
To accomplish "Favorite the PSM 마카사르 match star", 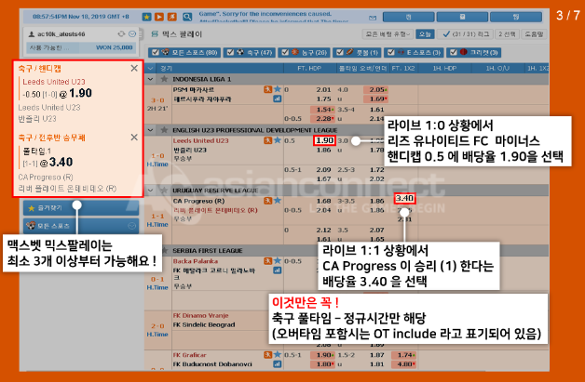I will point(278,89).
